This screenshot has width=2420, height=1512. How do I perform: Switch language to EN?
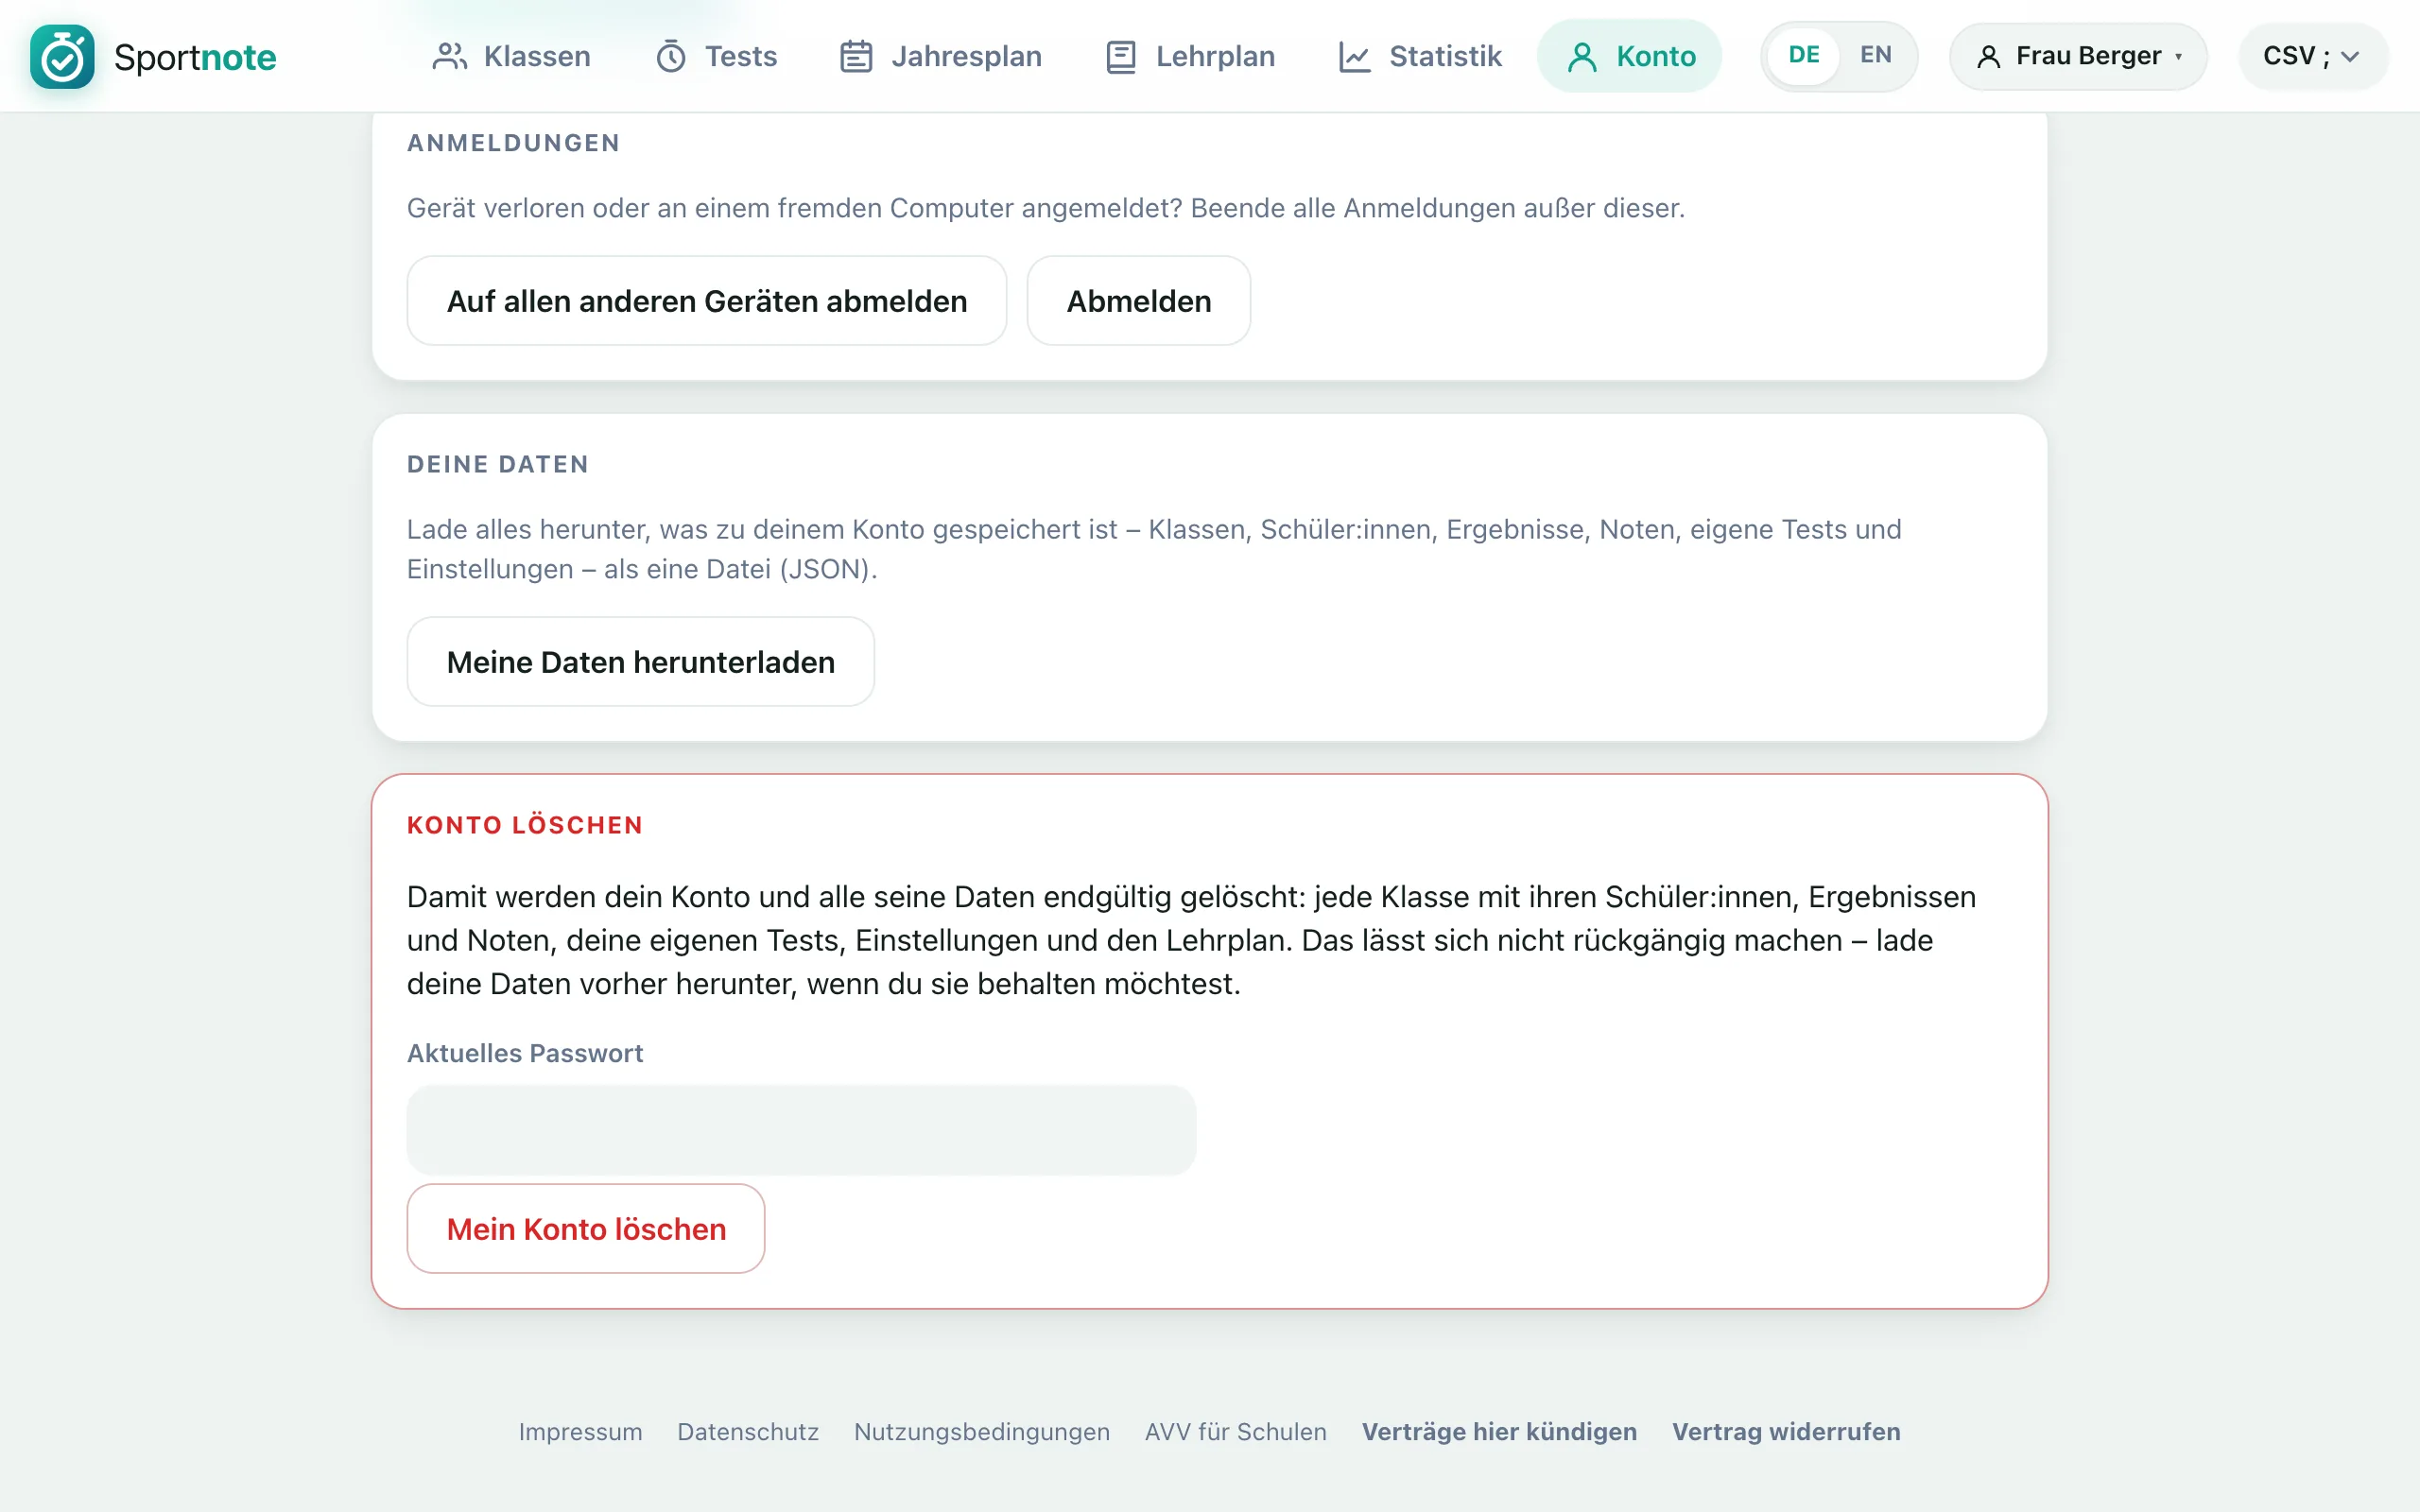click(x=1876, y=55)
